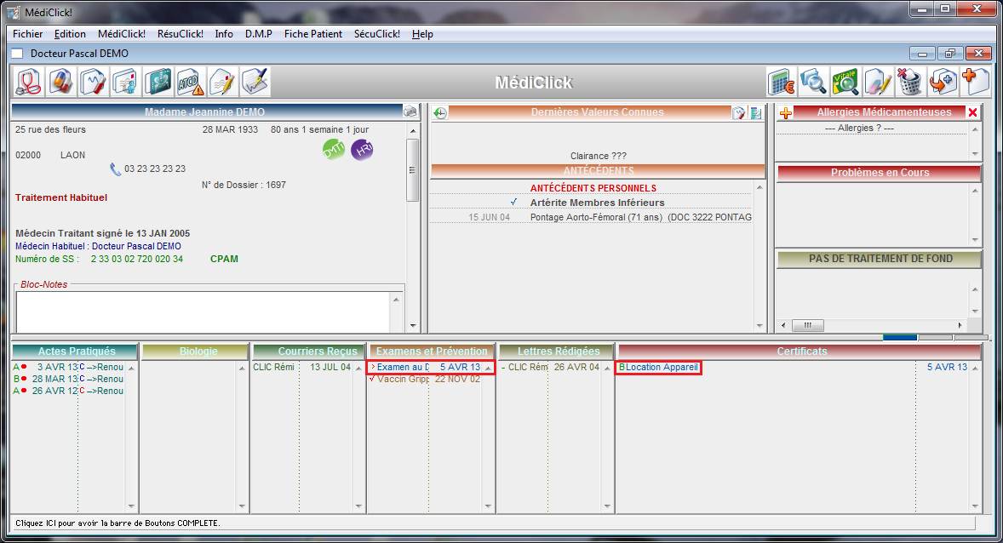
Task: Click the ECG waveform document icon
Action: (94, 83)
